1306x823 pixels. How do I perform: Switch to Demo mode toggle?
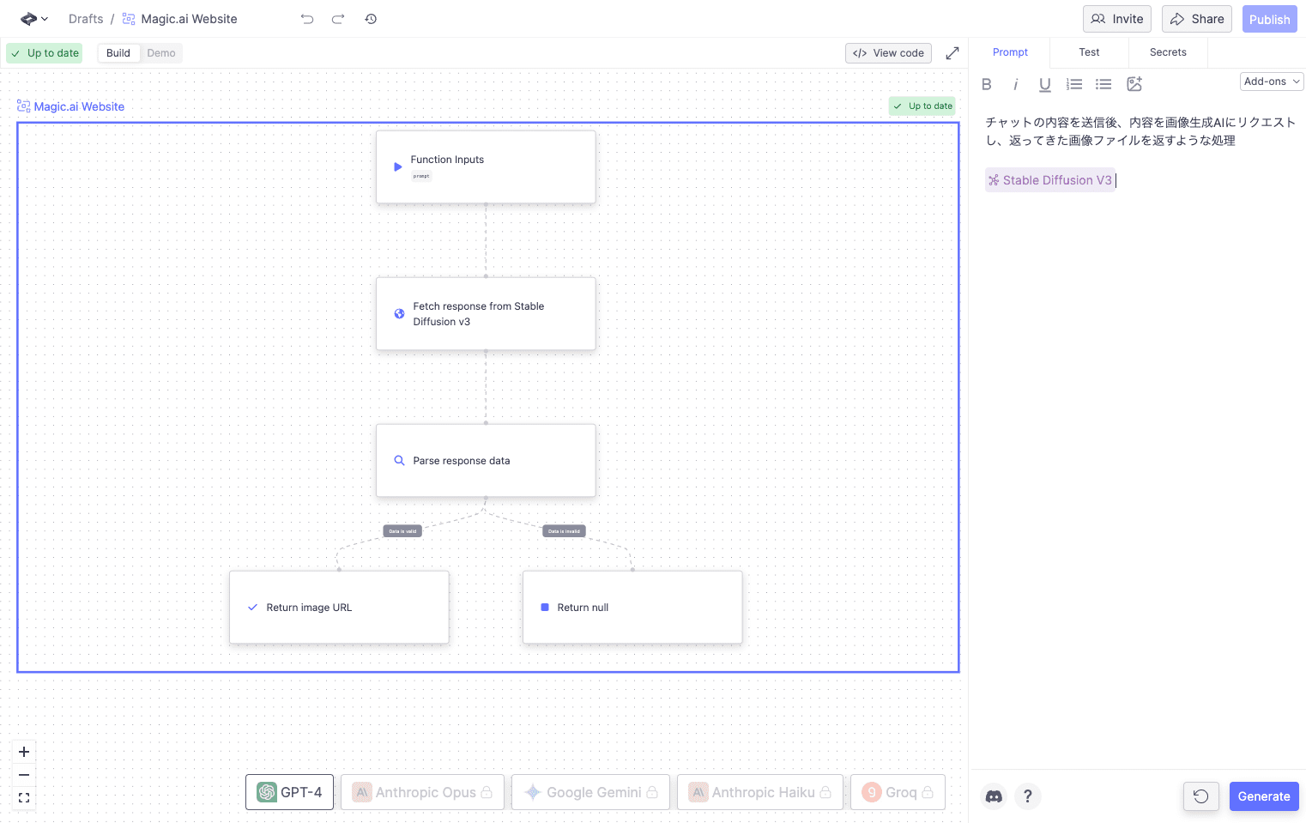(161, 53)
